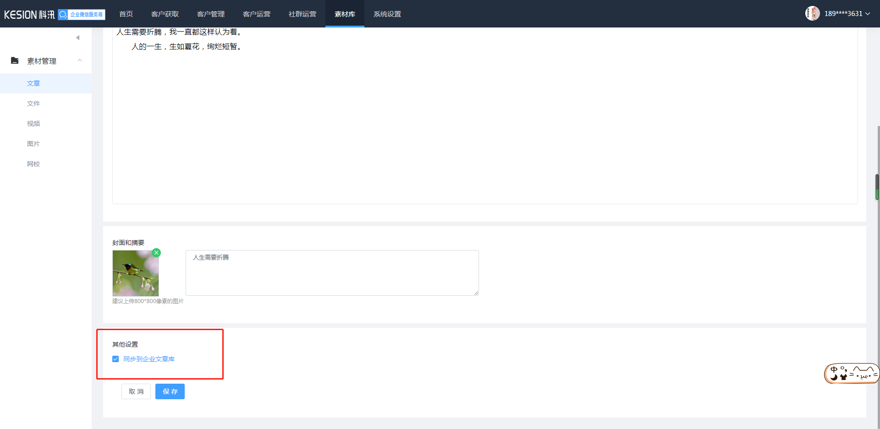Click the KESION logo
Screen dimensions: 880x429
coord(29,15)
